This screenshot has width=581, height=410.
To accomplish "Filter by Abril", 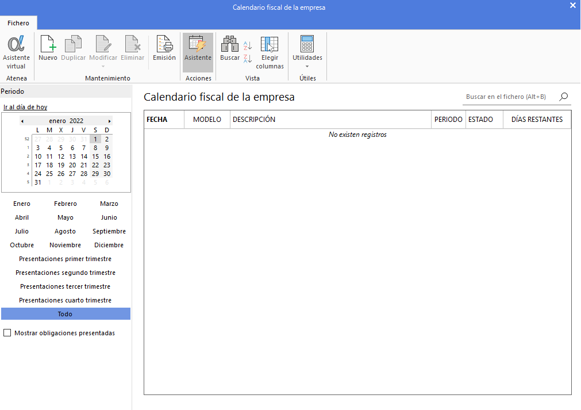I will [x=22, y=217].
